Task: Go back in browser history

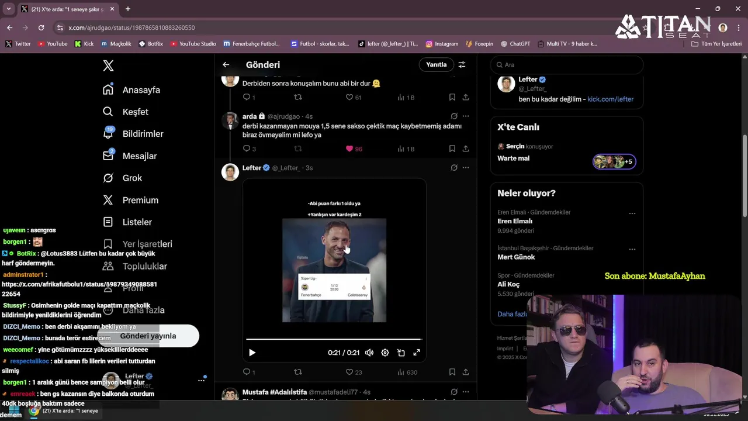Action: 9,27
